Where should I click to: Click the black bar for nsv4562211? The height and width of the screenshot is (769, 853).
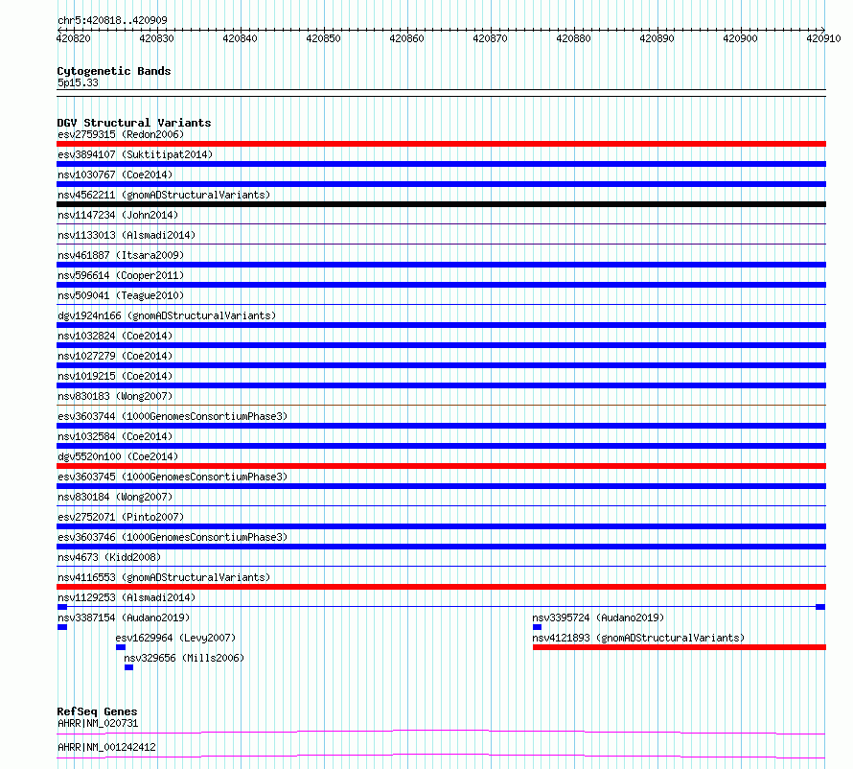(441, 204)
